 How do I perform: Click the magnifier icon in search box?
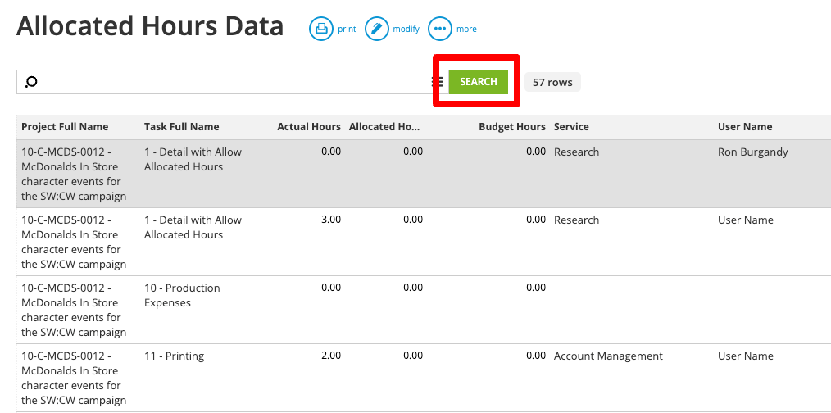(x=31, y=82)
